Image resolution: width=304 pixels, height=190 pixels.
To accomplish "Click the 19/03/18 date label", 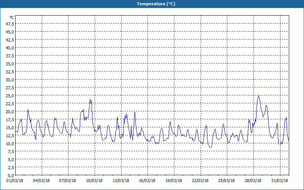I will pyautogui.click(x=174, y=181).
